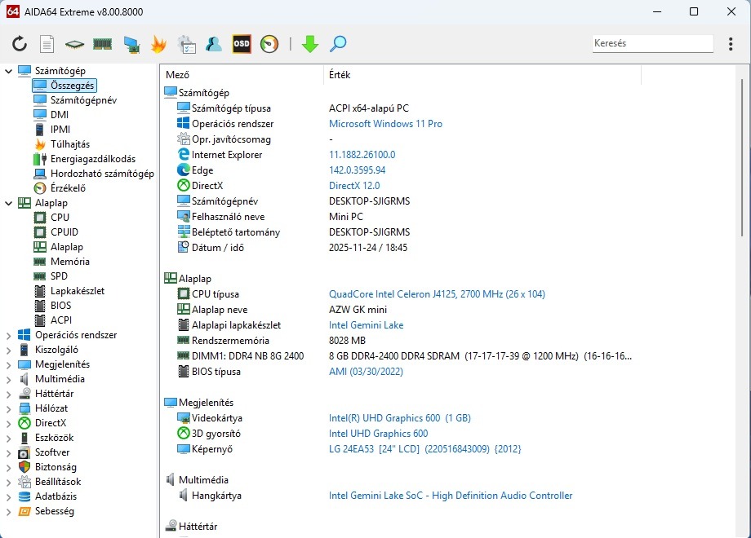The image size is (751, 538).
Task: Expand the Megjelenítés tree node
Action: click(x=9, y=365)
